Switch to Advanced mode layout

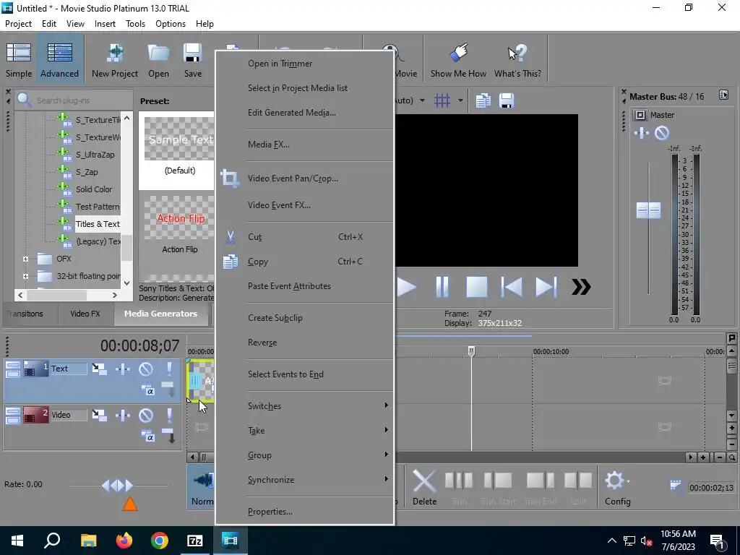[59, 61]
